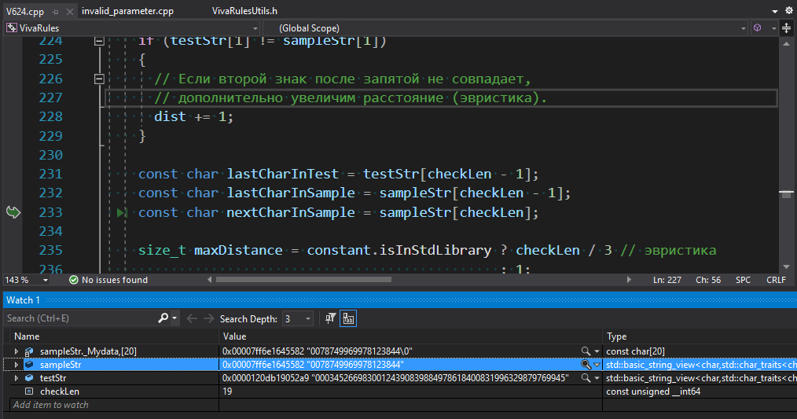The height and width of the screenshot is (419, 797).
Task: Open text visualizer for sampleStr._Mydata value
Action: (586, 351)
